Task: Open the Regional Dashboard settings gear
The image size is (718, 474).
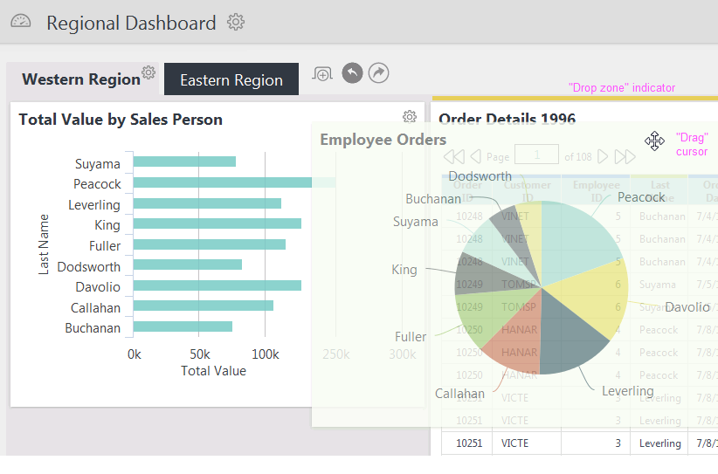Action: click(236, 22)
